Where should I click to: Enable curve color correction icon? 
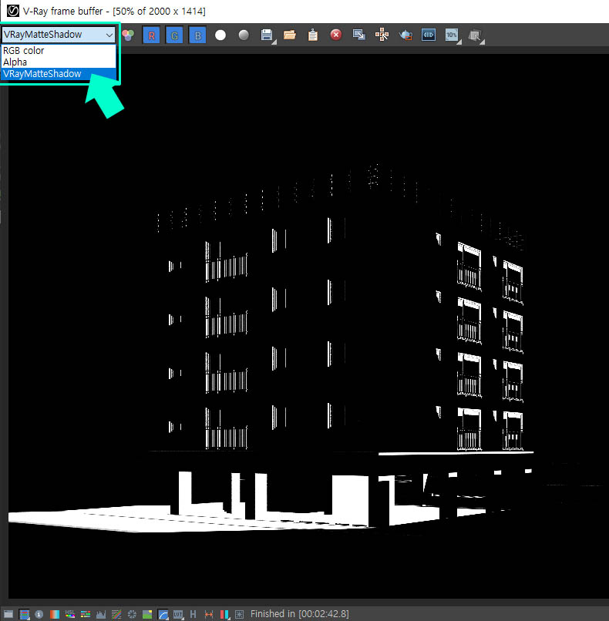pyautogui.click(x=116, y=614)
